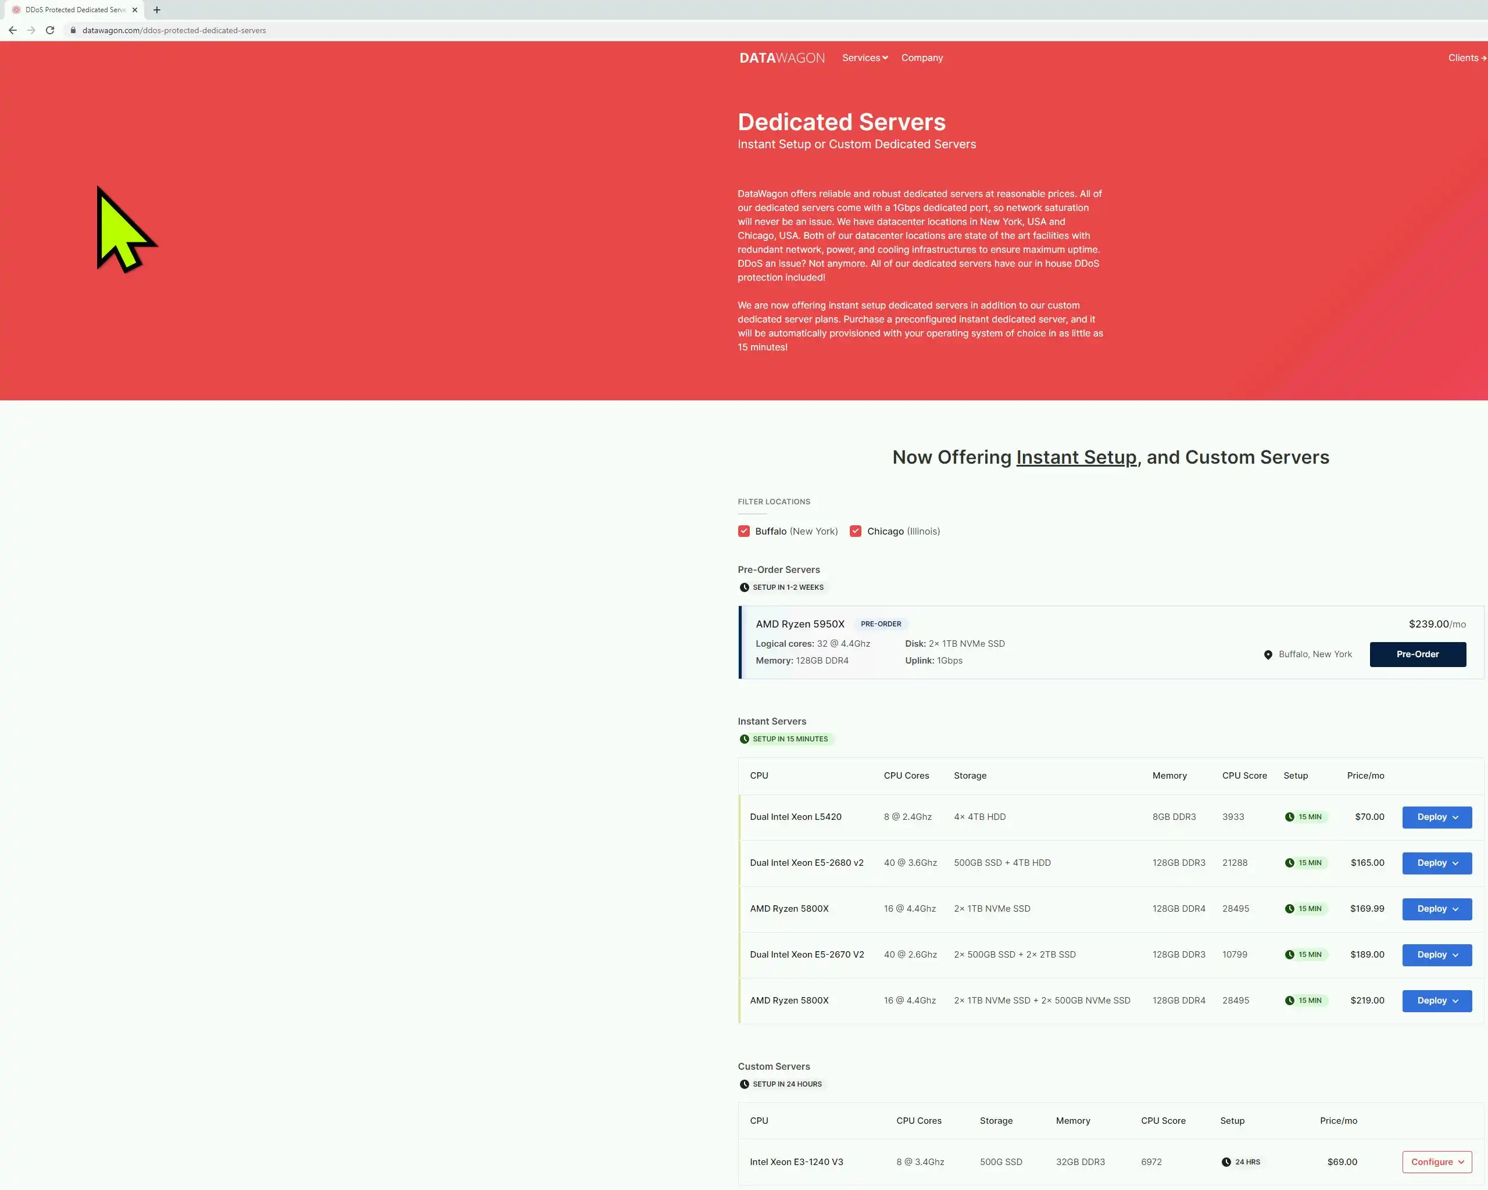Click the site lock icon in address bar
Image resolution: width=1488 pixels, height=1190 pixels.
73,30
